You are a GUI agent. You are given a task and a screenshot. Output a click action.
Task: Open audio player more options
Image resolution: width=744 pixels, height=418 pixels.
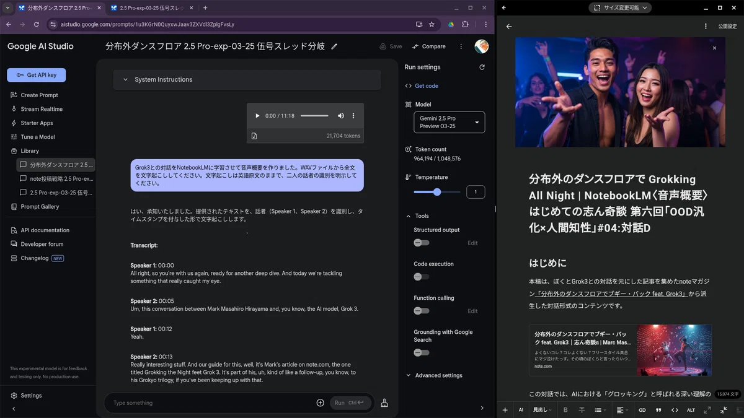click(353, 116)
